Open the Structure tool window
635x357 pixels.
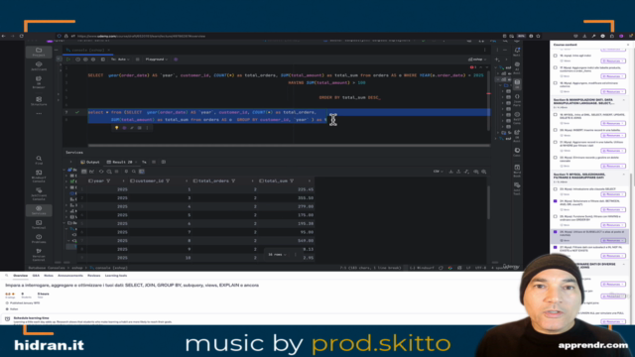pyautogui.click(x=39, y=101)
